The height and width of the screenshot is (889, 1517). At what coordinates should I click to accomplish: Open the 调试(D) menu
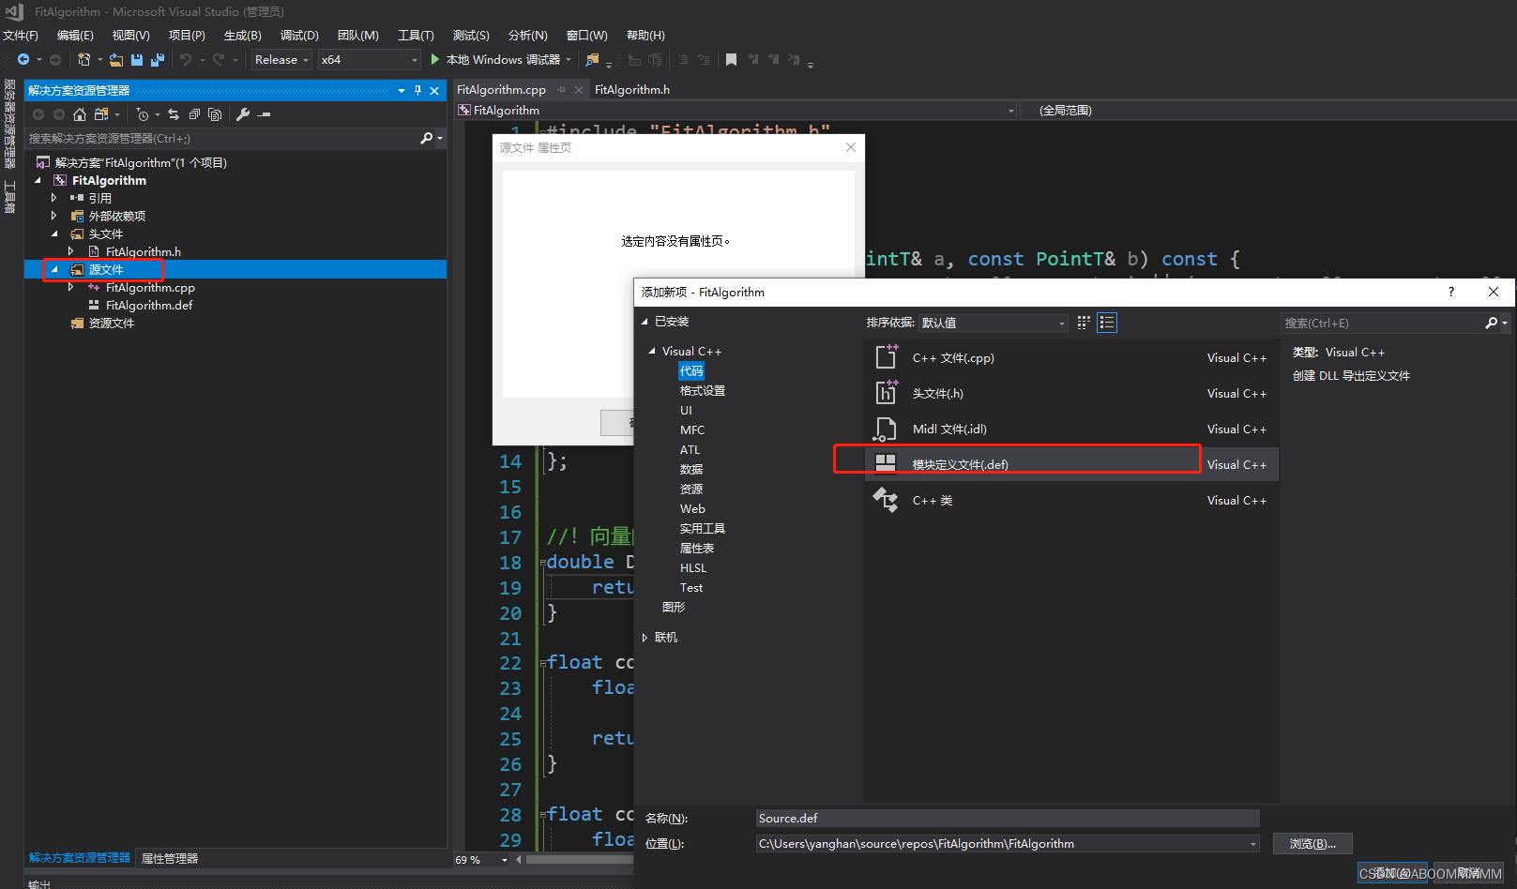click(x=299, y=35)
